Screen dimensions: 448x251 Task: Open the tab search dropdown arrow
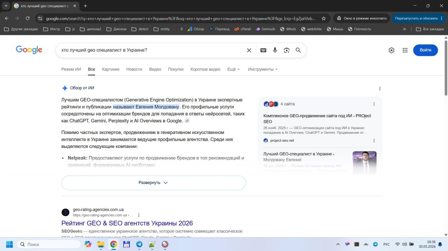[6, 6]
